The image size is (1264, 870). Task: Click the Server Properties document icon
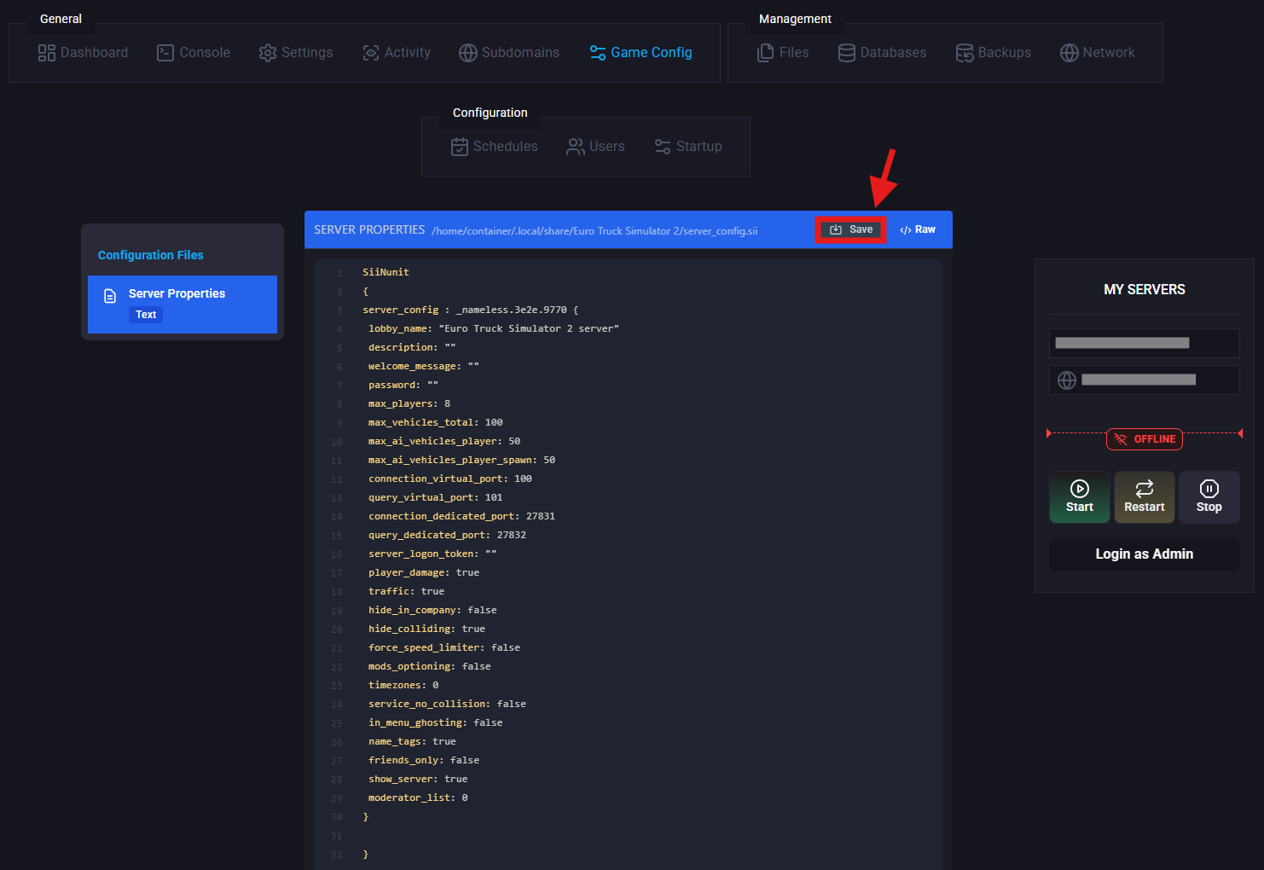click(110, 296)
